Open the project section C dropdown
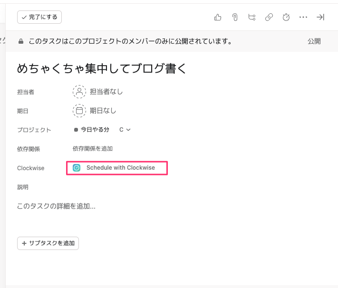Image resolution: width=338 pixels, height=288 pixels. click(x=125, y=130)
